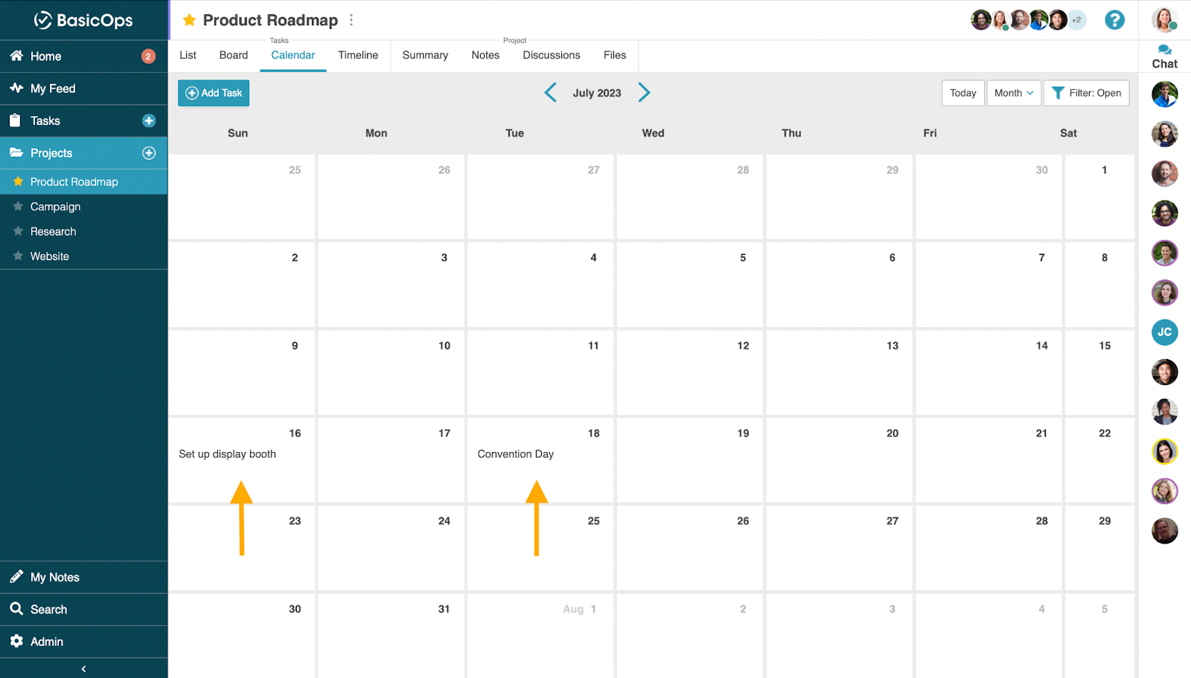Open the project options three-dot menu

[351, 20]
